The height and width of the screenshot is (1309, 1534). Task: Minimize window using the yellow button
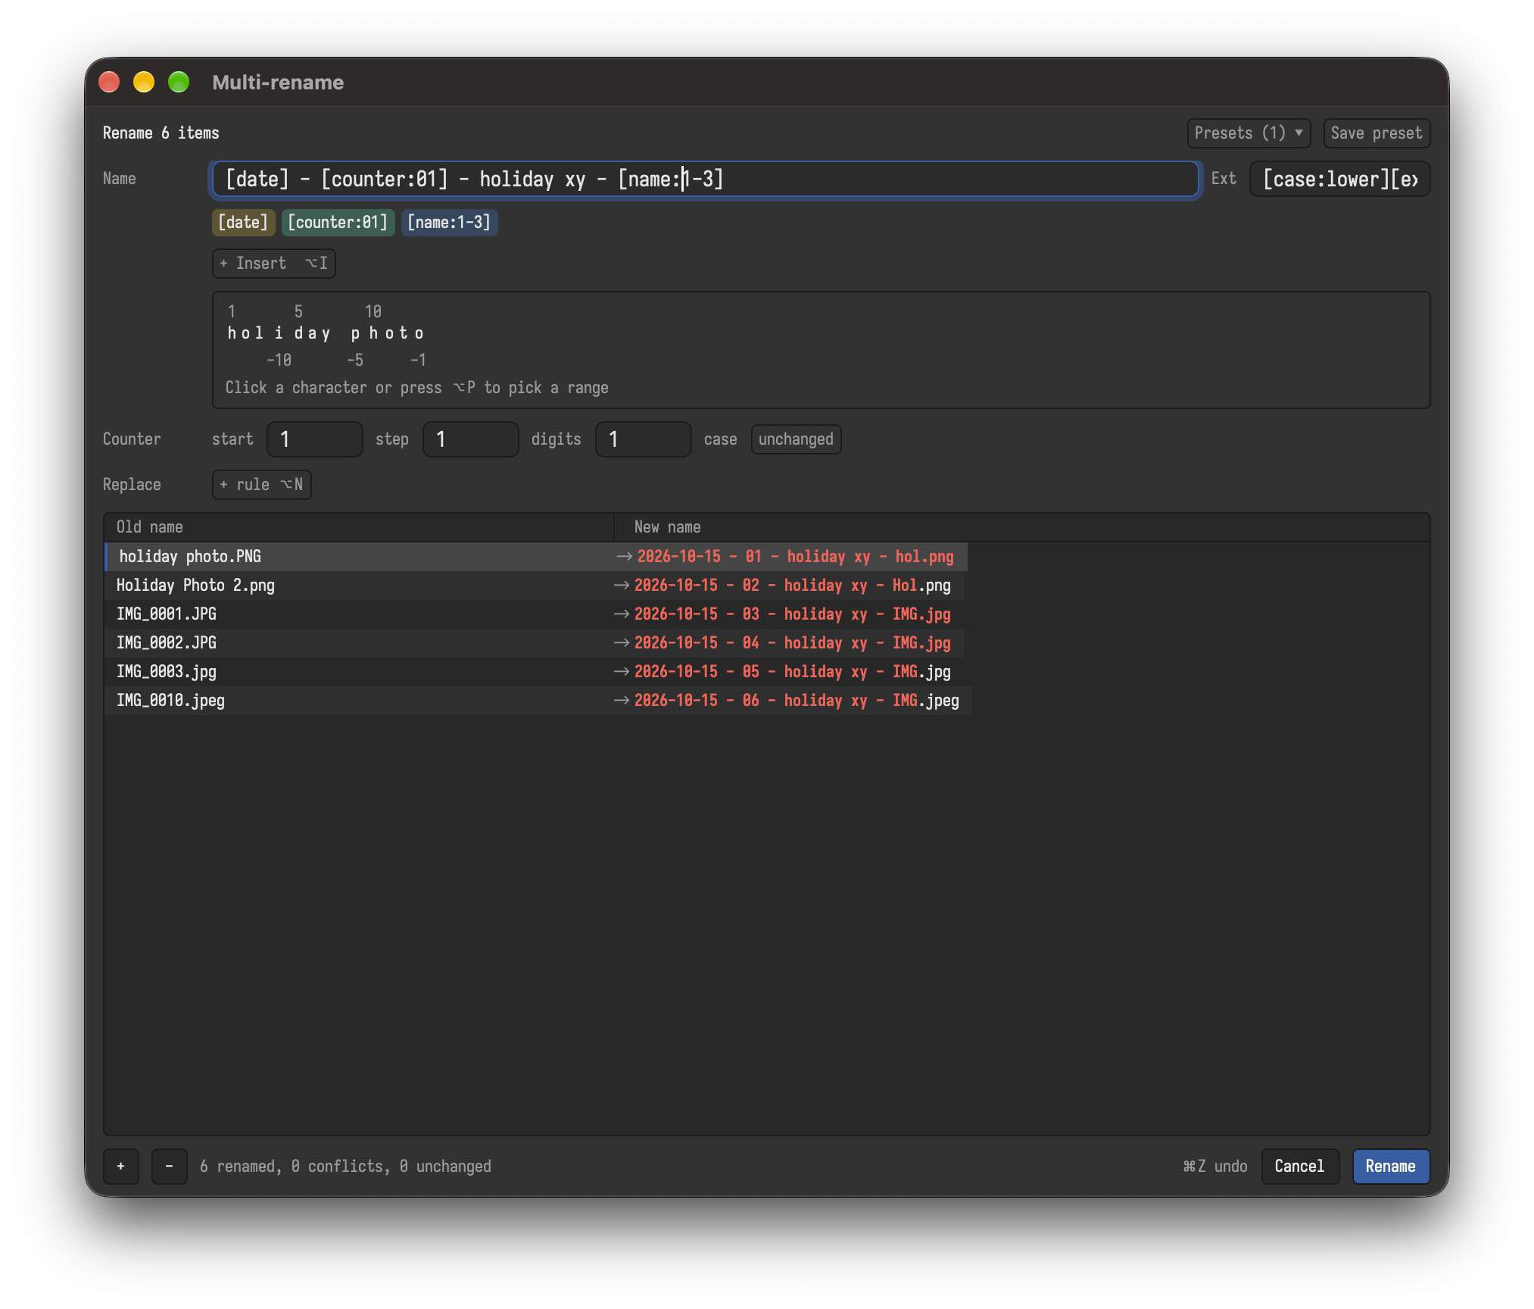click(144, 82)
